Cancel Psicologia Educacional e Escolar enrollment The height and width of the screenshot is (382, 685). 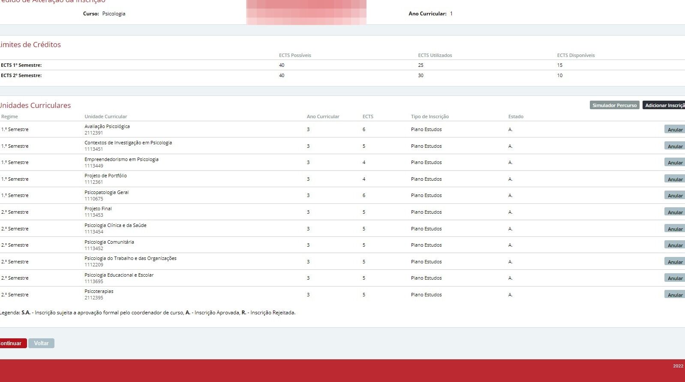click(x=675, y=278)
